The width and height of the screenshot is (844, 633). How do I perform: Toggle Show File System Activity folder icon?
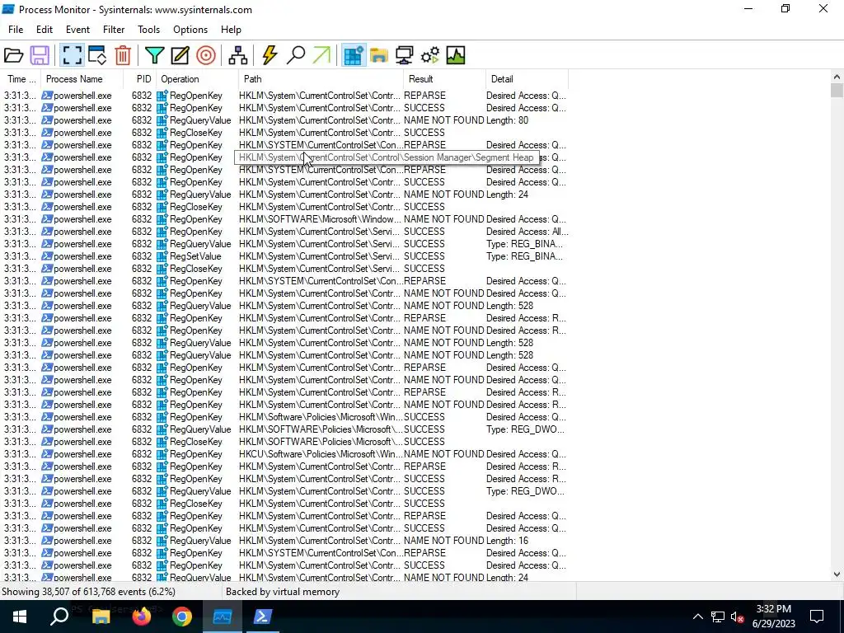point(379,55)
